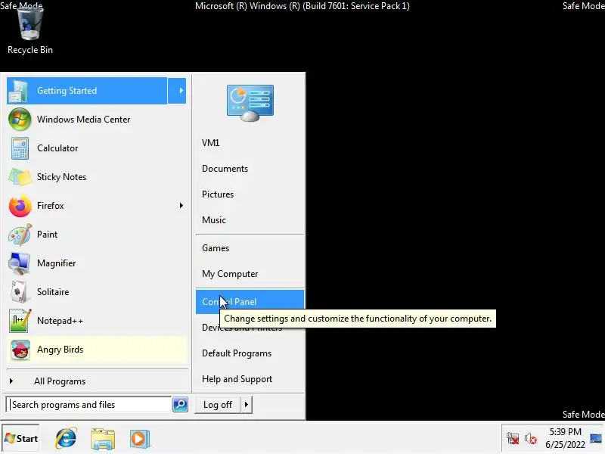605x454 pixels.
Task: Click the Windows Media Center orb icon
Action: pos(20,120)
